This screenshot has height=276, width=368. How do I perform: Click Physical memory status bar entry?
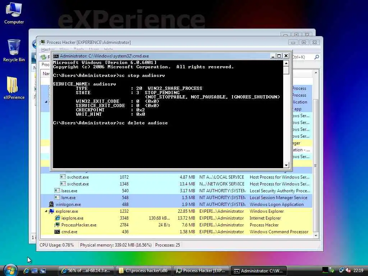pyautogui.click(x=116, y=245)
